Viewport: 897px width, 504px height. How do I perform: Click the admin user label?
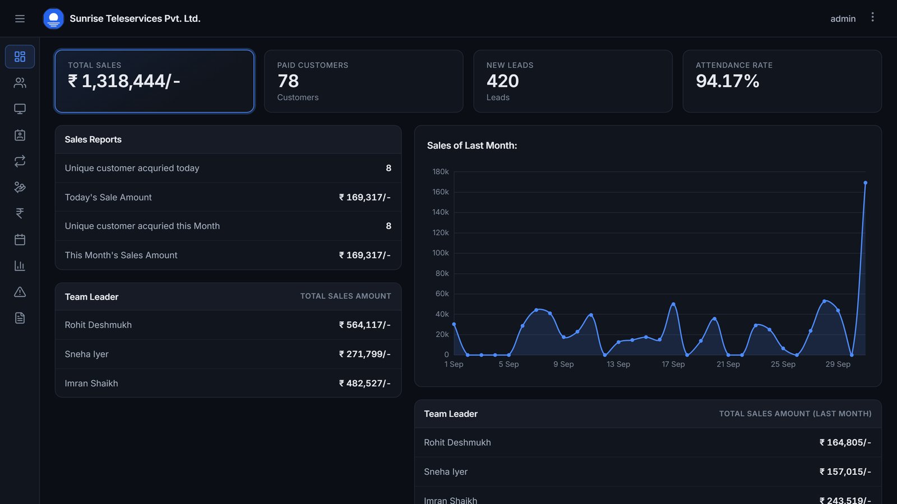coord(843,18)
